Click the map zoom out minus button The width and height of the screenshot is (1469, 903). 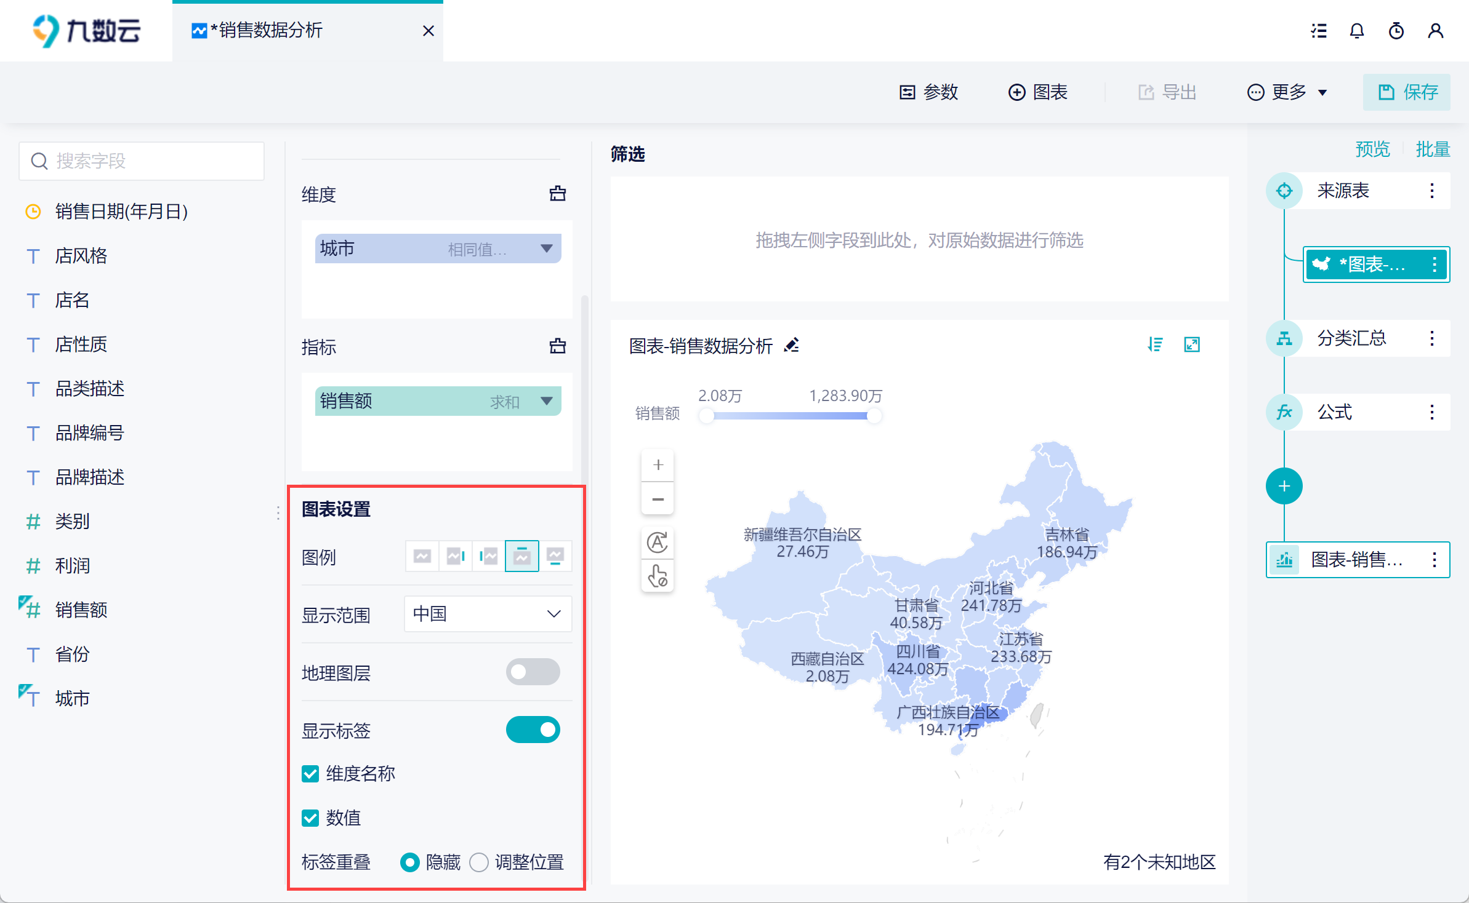(x=658, y=499)
